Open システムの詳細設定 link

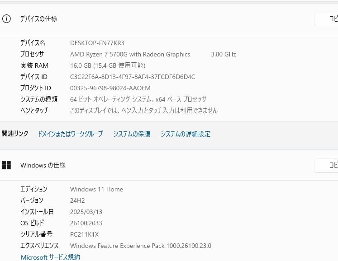[x=186, y=134]
